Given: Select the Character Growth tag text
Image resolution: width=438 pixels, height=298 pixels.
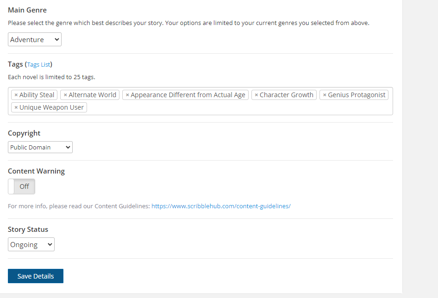Looking at the screenshot, I should point(286,95).
